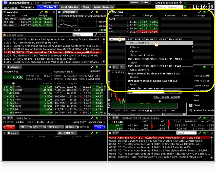
Task: Click the wrench icon in the General News panel
Action: 96,35
